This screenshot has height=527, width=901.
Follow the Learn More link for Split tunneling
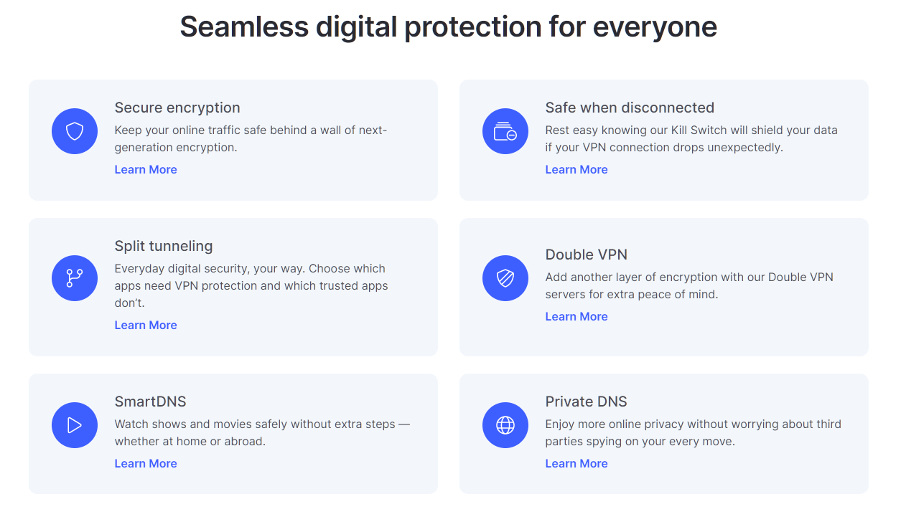click(146, 326)
